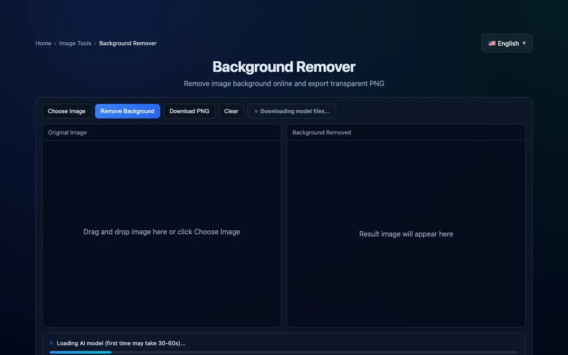568x355 pixels.
Task: Click the Remove Background button
Action: 127,111
